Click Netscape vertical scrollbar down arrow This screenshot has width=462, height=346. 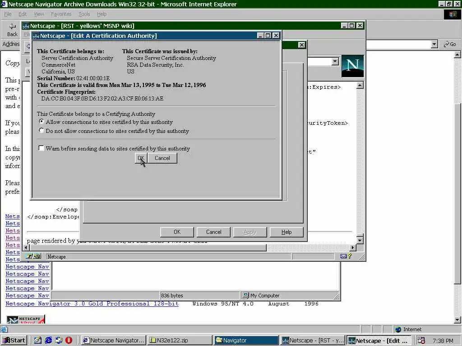360,240
